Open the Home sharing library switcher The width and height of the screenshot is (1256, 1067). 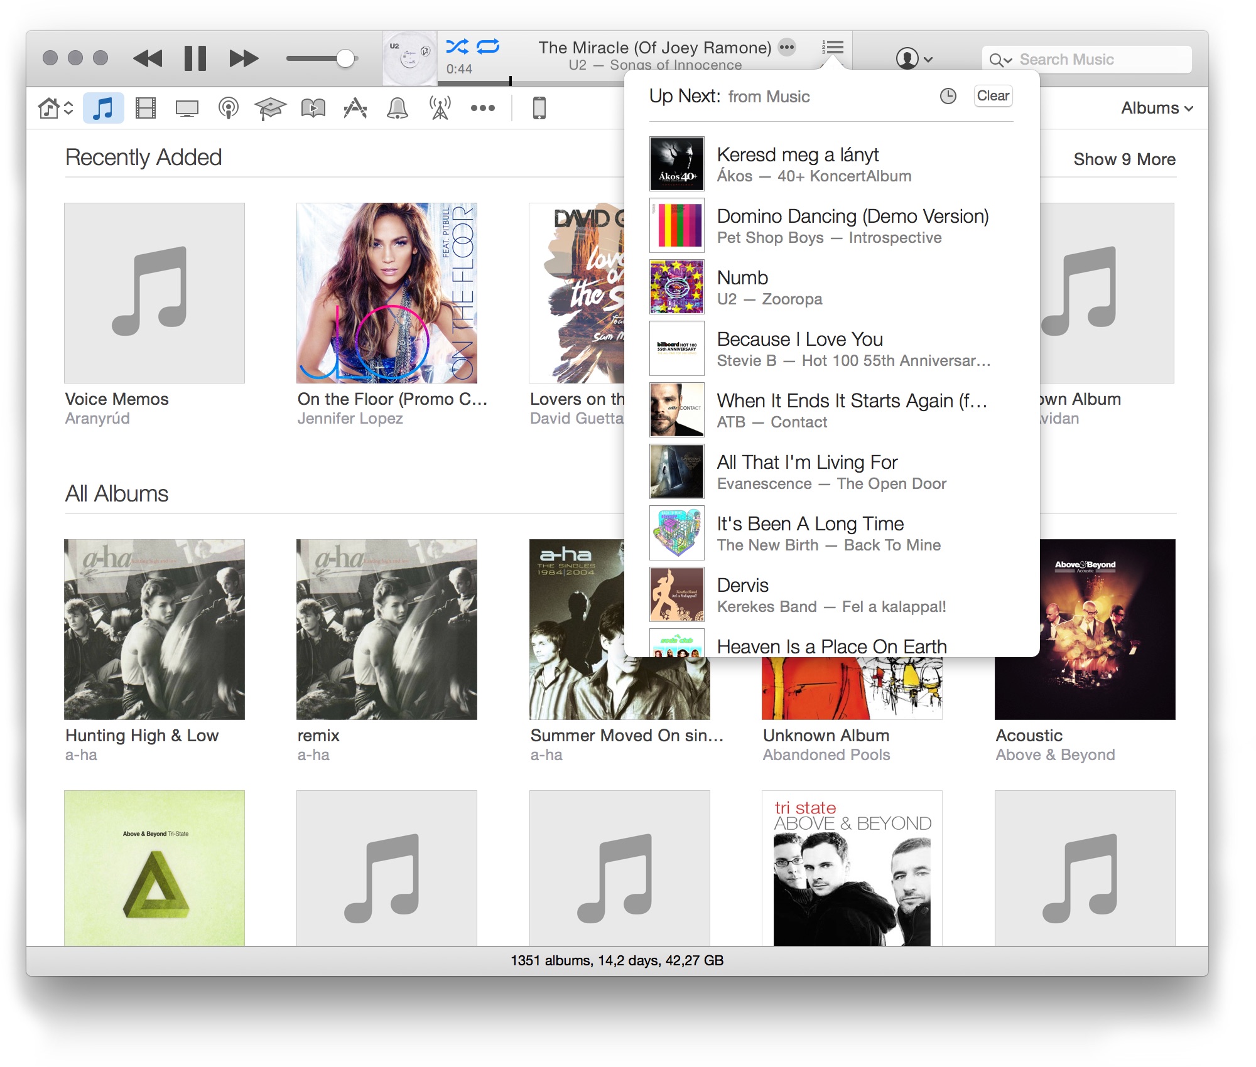coord(56,108)
